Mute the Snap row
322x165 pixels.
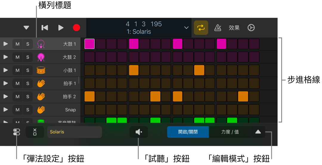[18, 110]
